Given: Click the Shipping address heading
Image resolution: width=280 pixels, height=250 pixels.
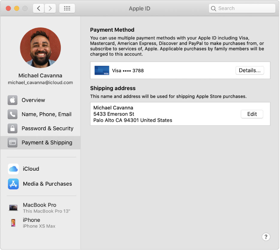Looking at the screenshot, I should pyautogui.click(x=113, y=88).
